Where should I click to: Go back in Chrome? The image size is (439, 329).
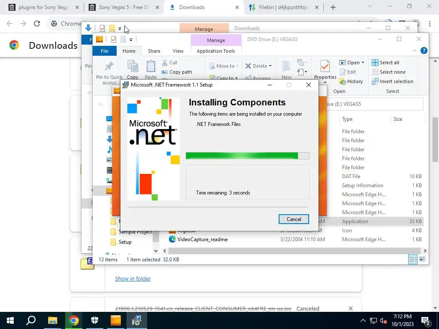coord(9,24)
